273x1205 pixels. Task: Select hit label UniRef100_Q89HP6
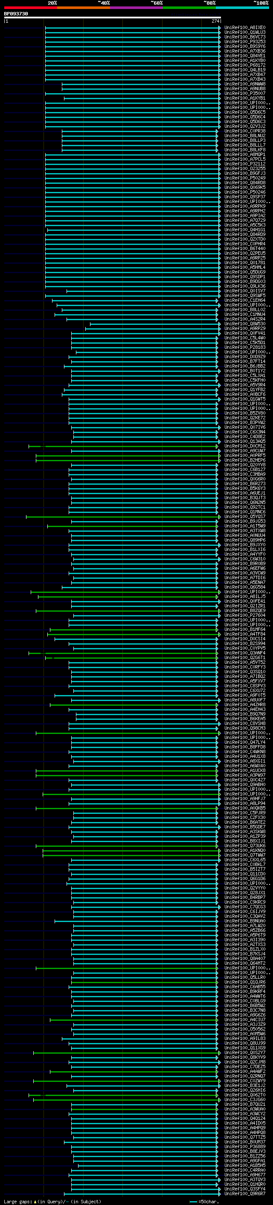click(x=245, y=540)
